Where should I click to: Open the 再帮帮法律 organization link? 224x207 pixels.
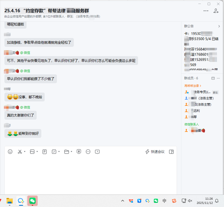point(193,86)
